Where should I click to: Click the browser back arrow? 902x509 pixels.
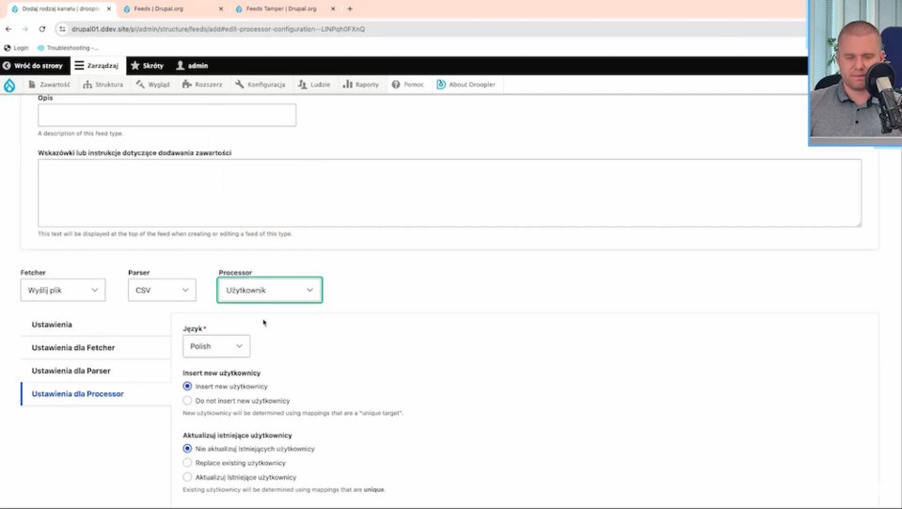coord(8,29)
